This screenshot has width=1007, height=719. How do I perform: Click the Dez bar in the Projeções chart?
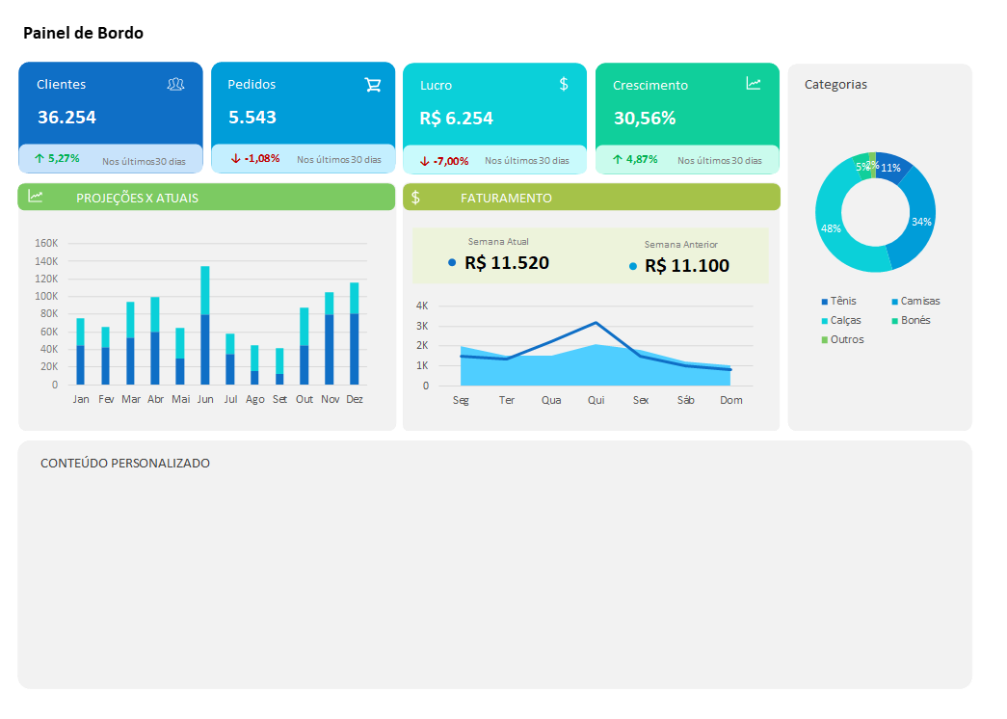pyautogui.click(x=356, y=337)
